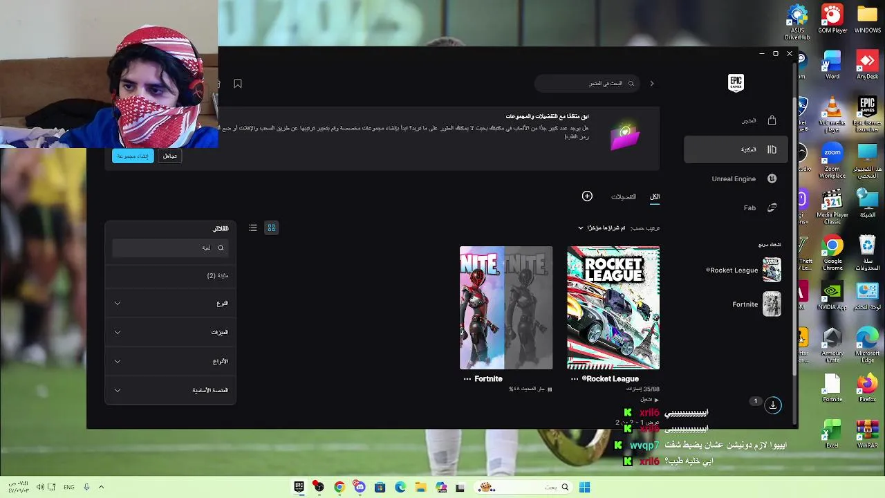Image resolution: width=885 pixels, height=498 pixels.
Task: Click the microphone icon in system tray
Action: pyautogui.click(x=86, y=487)
